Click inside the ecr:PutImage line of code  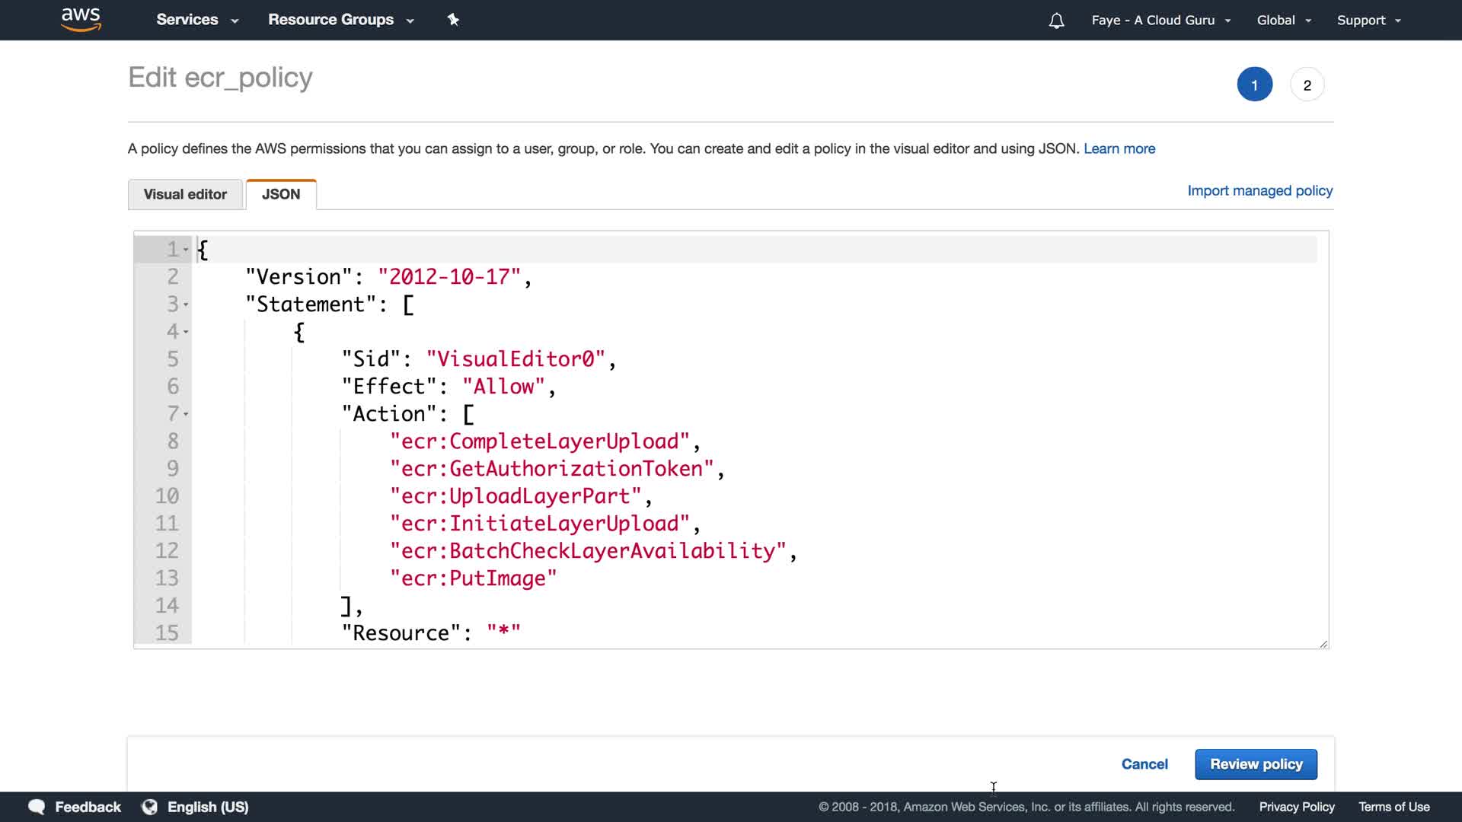click(474, 578)
